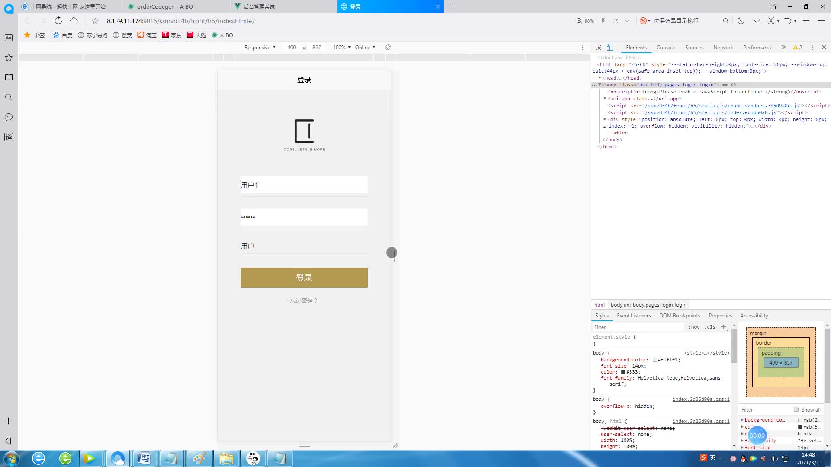Image resolution: width=831 pixels, height=467 pixels.
Task: Open the sidebar reading book icon
Action: point(9,77)
